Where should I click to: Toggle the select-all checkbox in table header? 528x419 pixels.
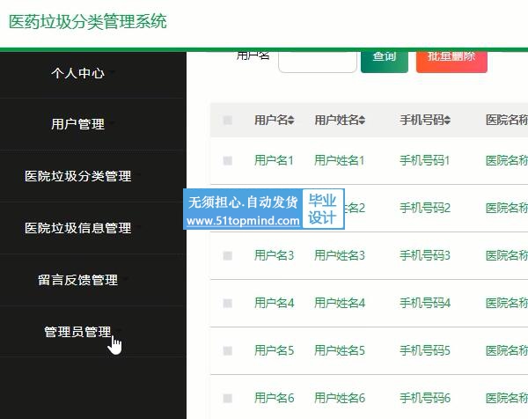[228, 120]
